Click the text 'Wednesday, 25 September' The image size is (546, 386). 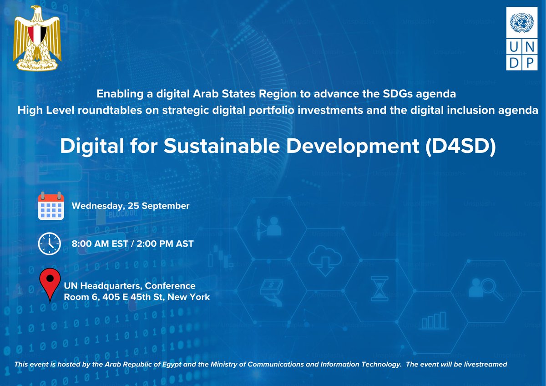(131, 206)
